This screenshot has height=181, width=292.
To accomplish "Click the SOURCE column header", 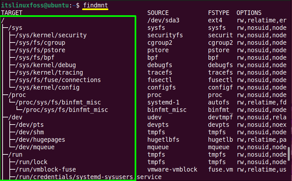I will pos(158,13).
